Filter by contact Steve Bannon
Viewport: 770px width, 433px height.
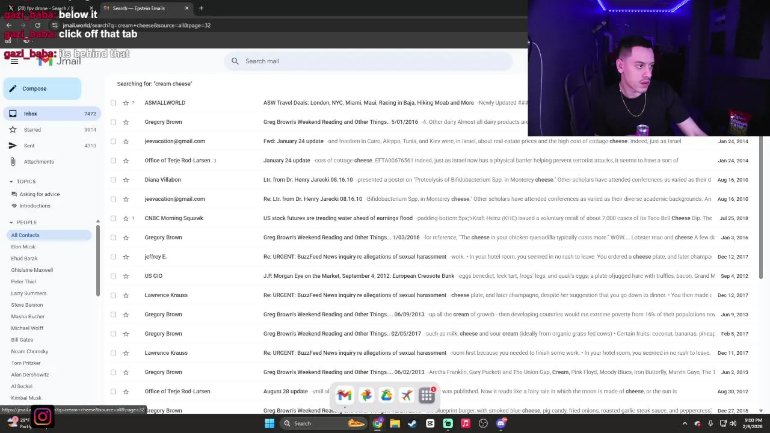click(27, 305)
